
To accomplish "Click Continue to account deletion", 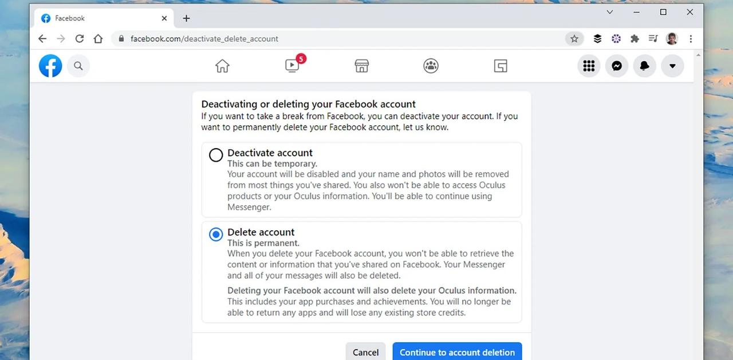I will (x=457, y=352).
